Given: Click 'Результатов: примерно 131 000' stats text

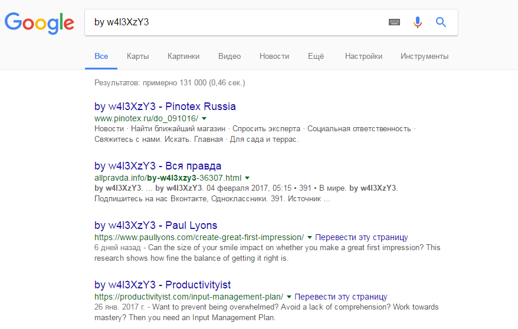Looking at the screenshot, I should click(x=150, y=83).
